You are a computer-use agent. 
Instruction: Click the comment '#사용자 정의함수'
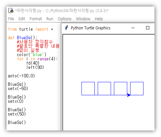(35, 42)
